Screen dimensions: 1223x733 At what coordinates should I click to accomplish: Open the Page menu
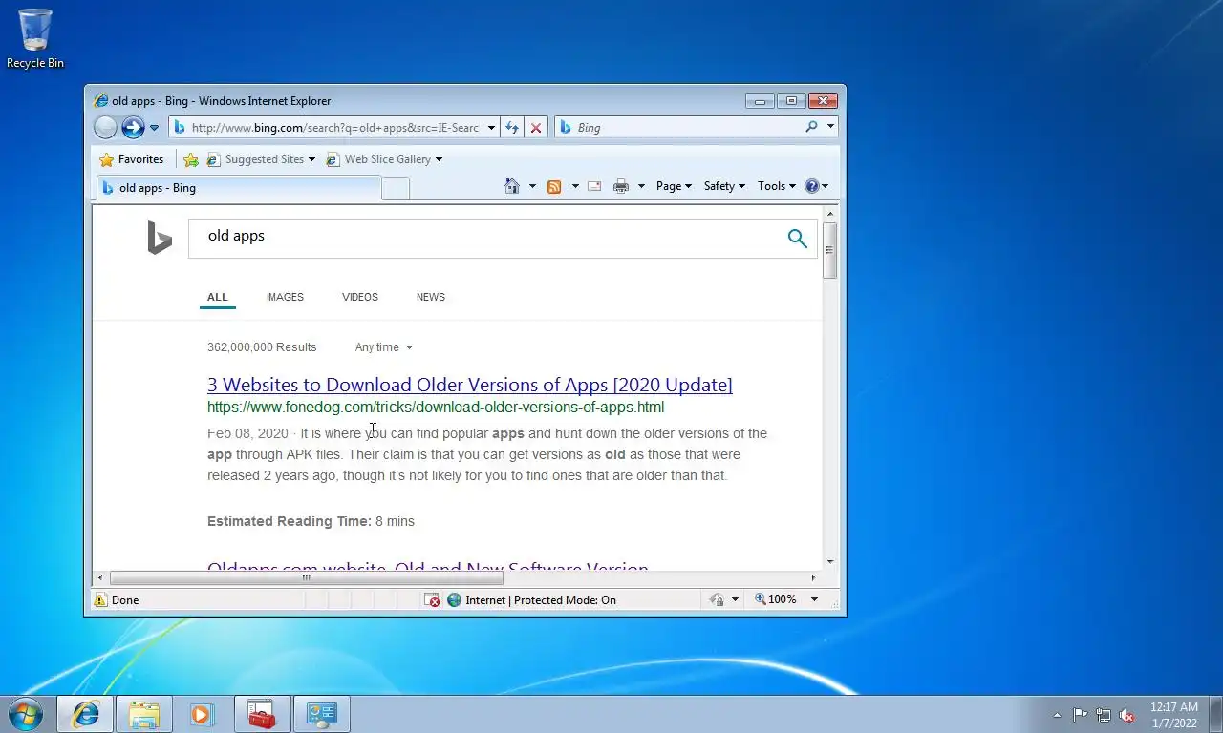click(675, 186)
